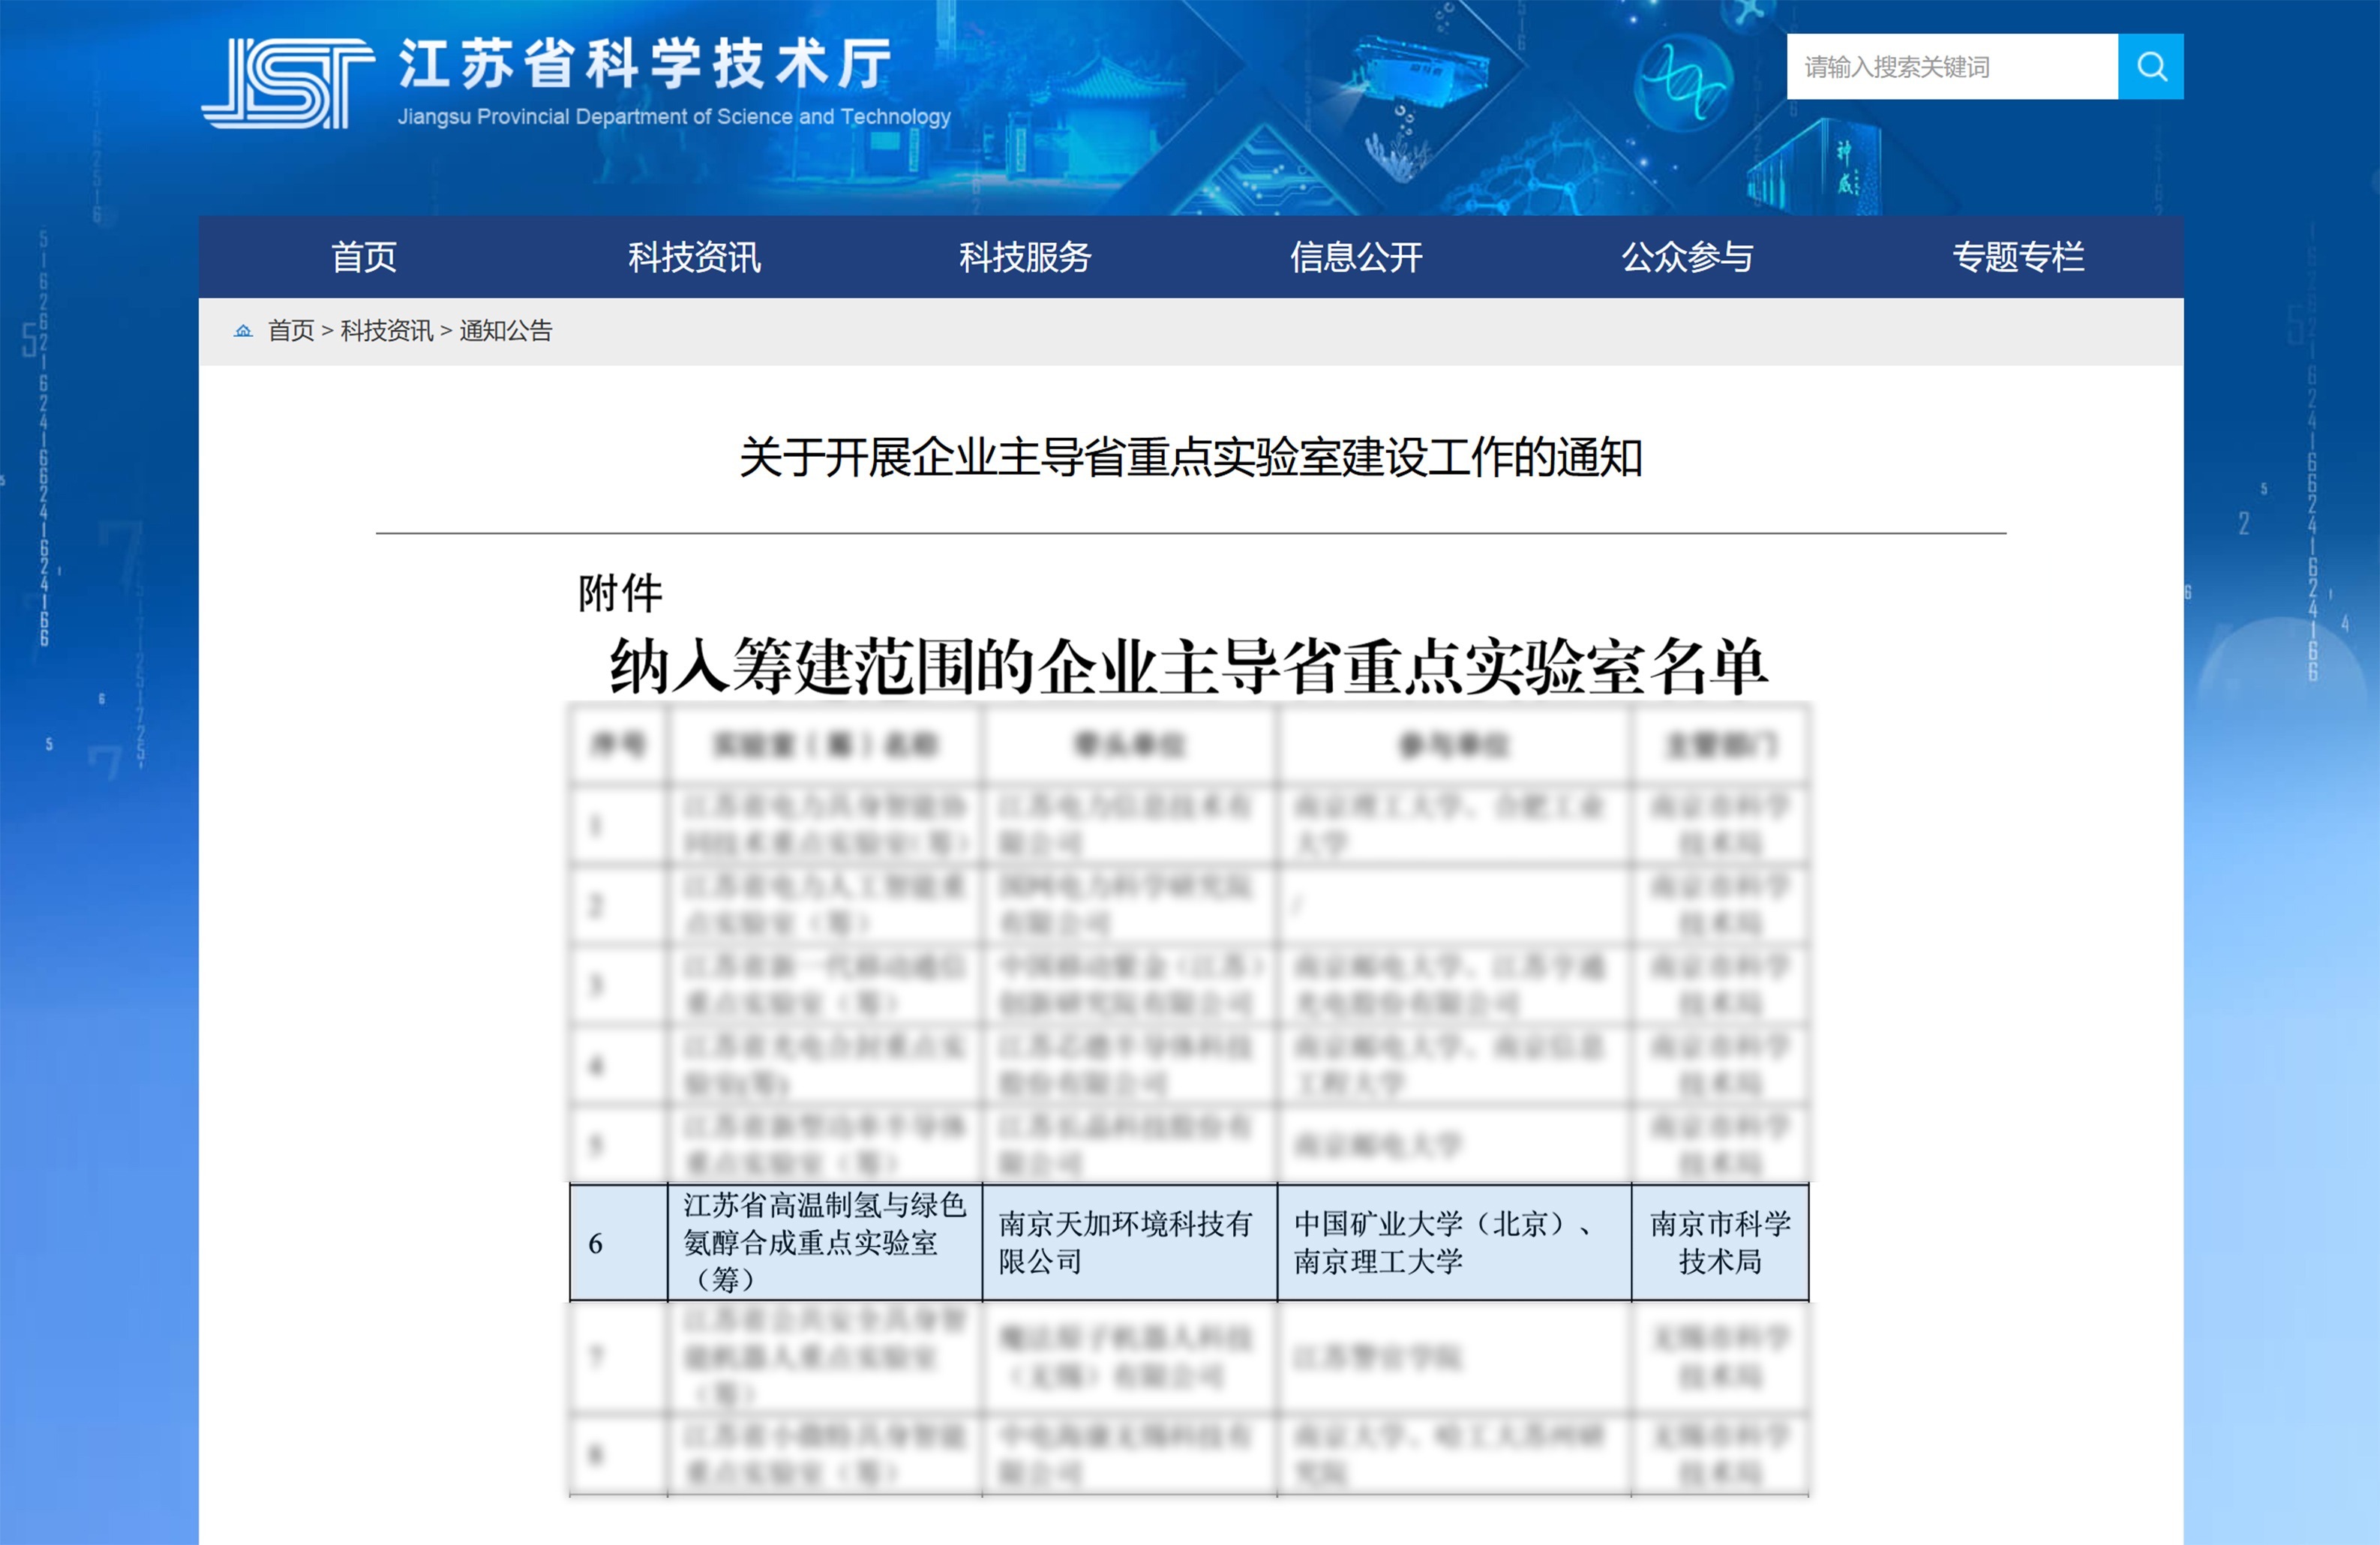Click the home icon in breadcrumb
This screenshot has width=2380, height=1545.
[x=243, y=331]
